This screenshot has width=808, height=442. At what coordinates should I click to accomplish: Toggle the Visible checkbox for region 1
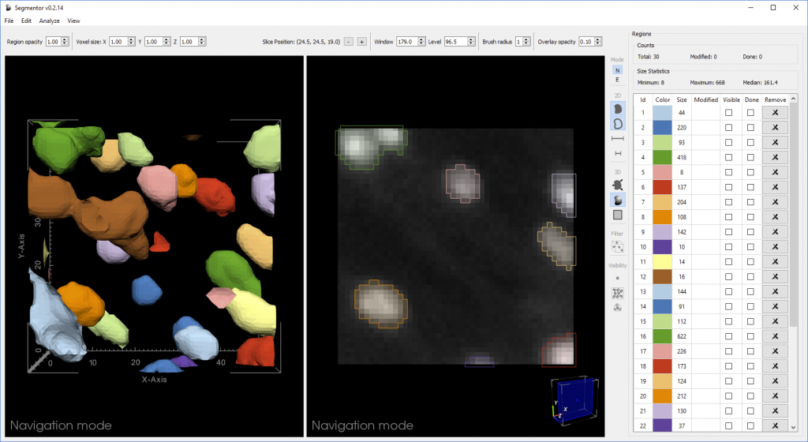pyautogui.click(x=728, y=113)
